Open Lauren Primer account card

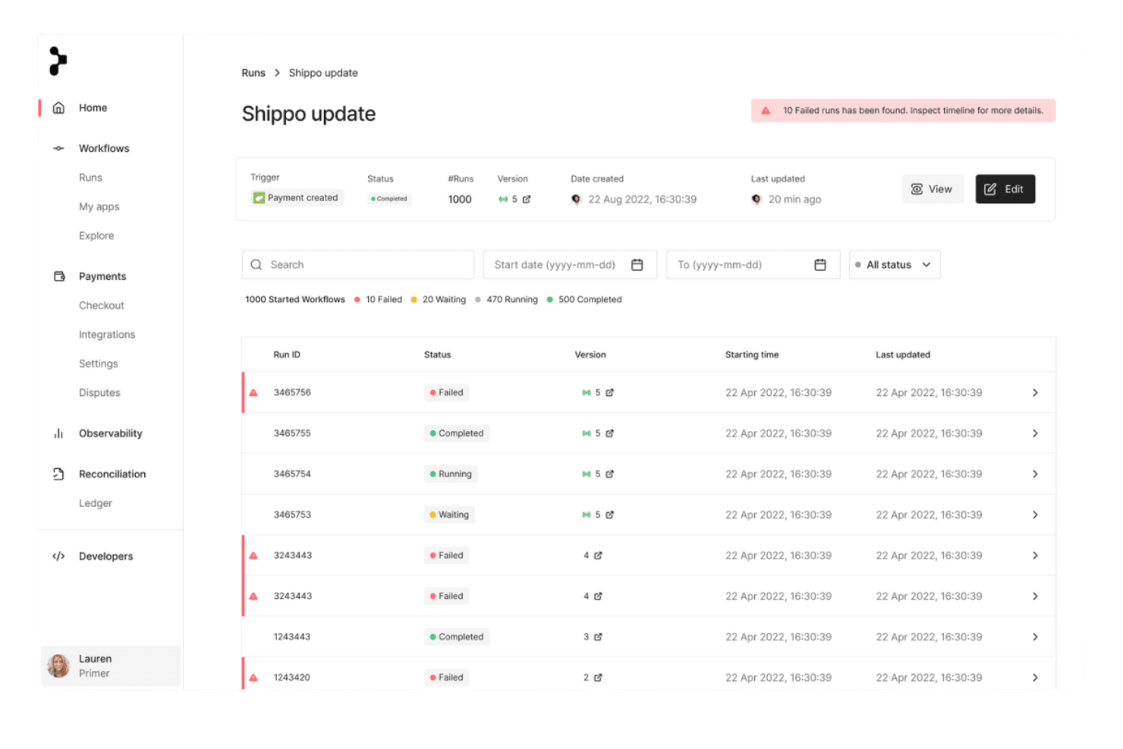[111, 666]
